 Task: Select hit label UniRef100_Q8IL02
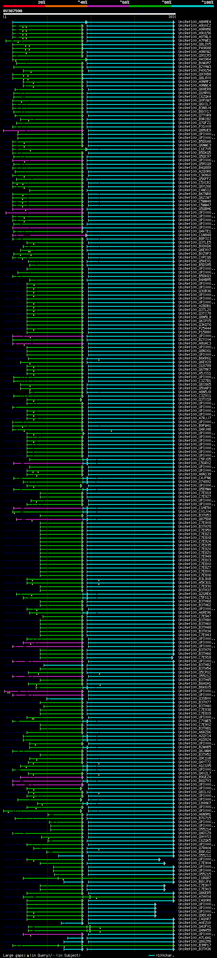(195, 792)
